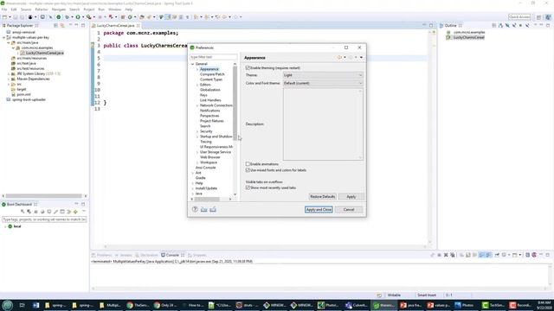
Task: Open the view menu arrow in Appearance header
Action: (x=361, y=57)
